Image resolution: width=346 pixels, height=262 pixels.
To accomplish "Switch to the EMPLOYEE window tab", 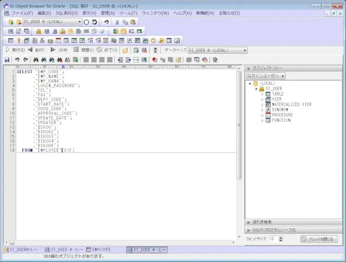I will [98, 250].
